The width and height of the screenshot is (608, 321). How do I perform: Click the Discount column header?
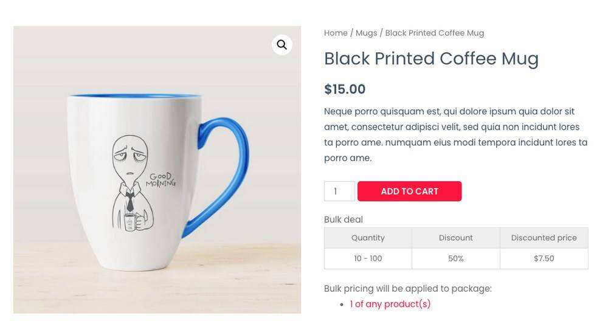point(455,238)
